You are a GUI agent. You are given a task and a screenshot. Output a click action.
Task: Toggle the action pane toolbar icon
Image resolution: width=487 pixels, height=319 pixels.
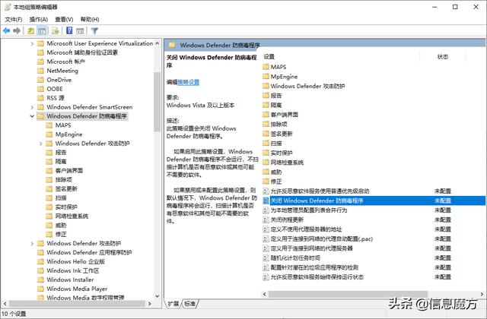(80, 30)
